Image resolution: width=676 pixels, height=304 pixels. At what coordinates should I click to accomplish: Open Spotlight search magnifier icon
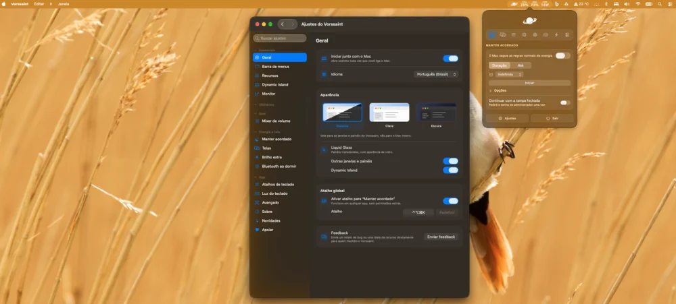[x=660, y=4]
